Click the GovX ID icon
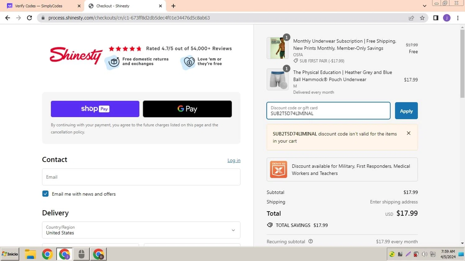Image resolution: width=465 pixels, height=261 pixels. (278, 169)
